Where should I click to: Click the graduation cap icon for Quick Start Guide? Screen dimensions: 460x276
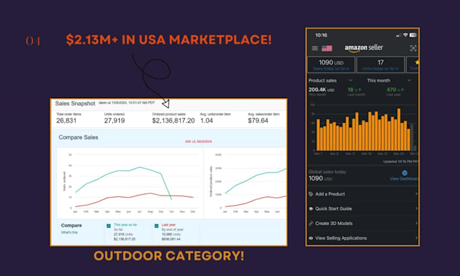pyautogui.click(x=311, y=209)
